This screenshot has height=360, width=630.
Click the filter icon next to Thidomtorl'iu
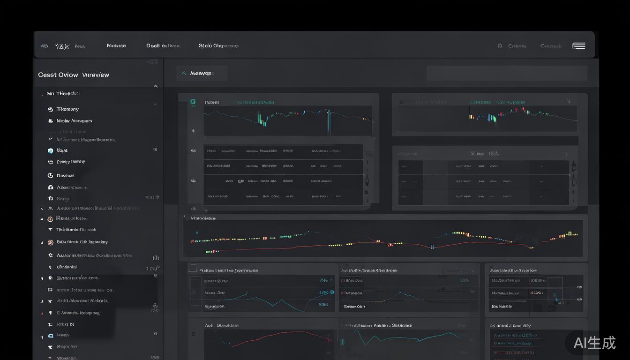[50, 230]
